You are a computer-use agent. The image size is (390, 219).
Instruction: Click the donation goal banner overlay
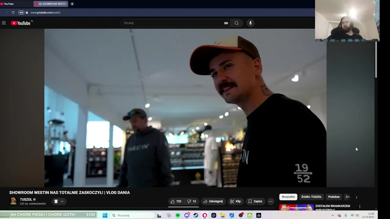pyautogui.click(x=48, y=215)
